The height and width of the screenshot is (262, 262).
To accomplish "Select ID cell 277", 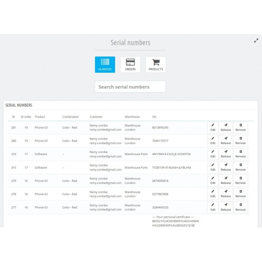I will click(x=14, y=207).
